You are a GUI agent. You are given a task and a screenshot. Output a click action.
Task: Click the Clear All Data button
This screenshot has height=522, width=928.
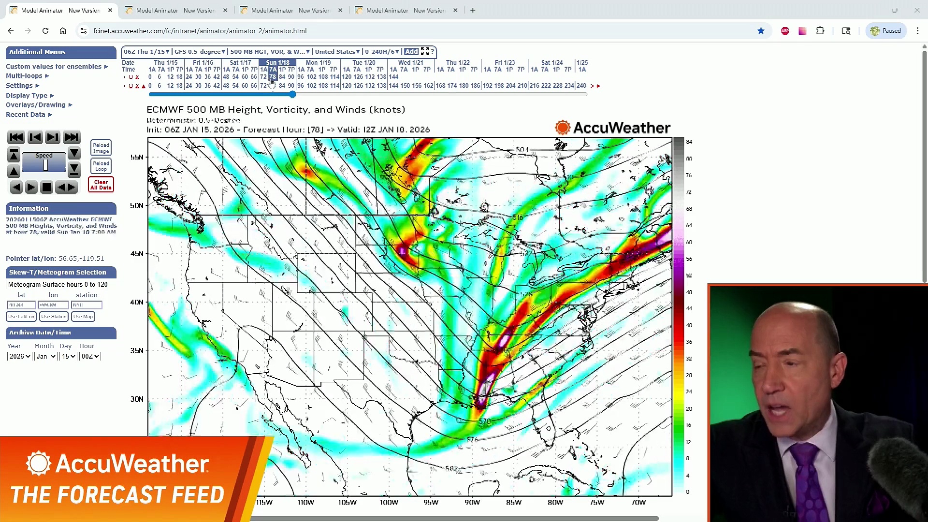(101, 185)
